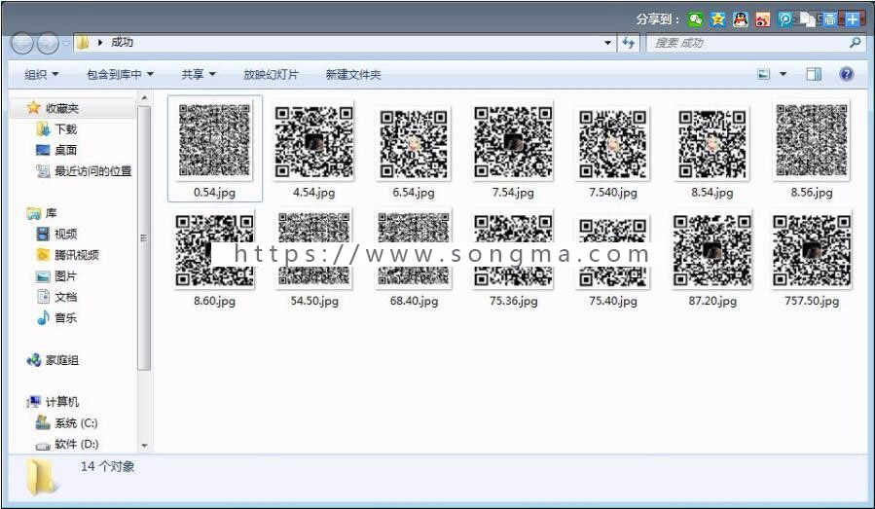
Task: Refresh the folder with the refresh button
Action: (629, 43)
